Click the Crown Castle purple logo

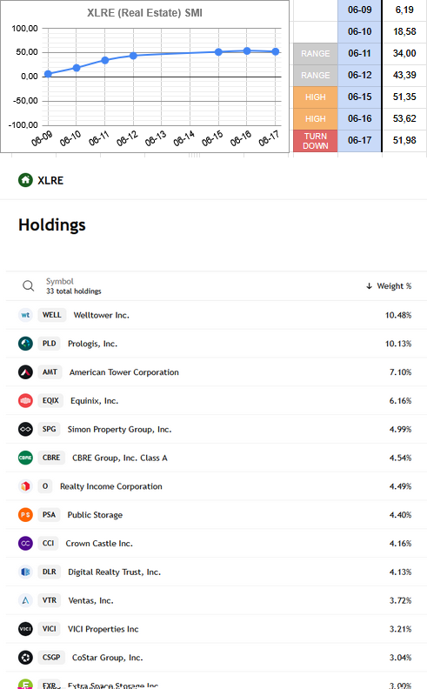coord(25,544)
